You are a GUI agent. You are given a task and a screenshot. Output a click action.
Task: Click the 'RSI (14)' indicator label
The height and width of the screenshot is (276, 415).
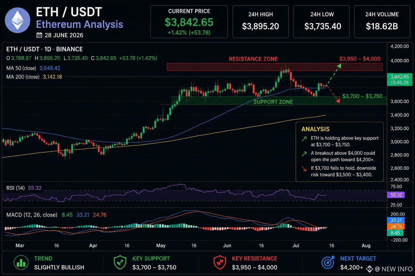point(15,188)
